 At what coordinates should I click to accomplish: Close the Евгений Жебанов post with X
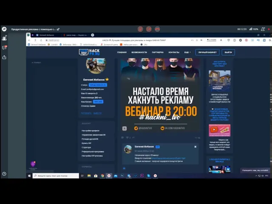195,147
